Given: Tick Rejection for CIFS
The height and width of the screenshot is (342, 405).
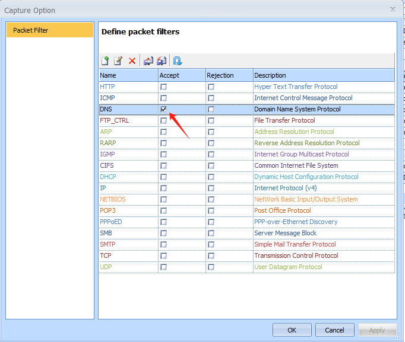Looking at the screenshot, I should pyautogui.click(x=211, y=166).
